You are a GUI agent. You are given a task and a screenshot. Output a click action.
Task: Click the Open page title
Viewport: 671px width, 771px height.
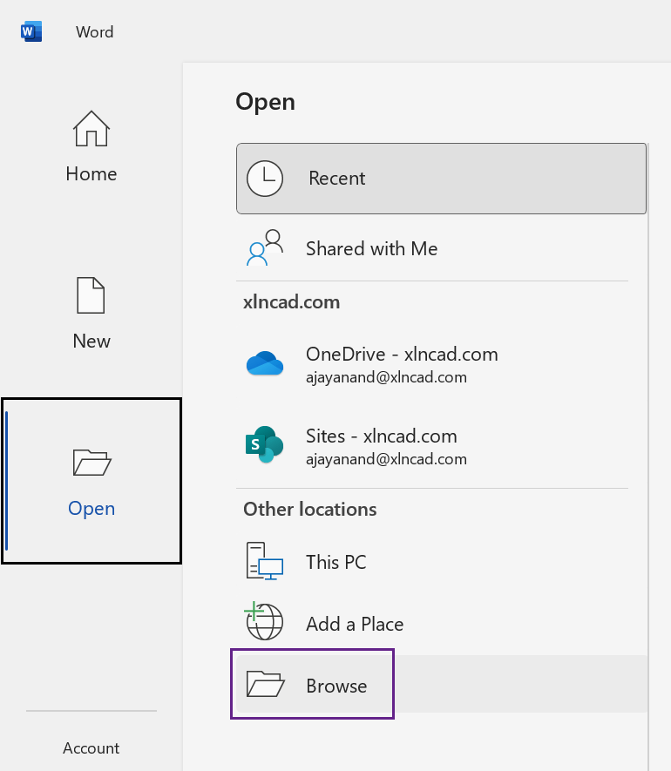click(265, 102)
